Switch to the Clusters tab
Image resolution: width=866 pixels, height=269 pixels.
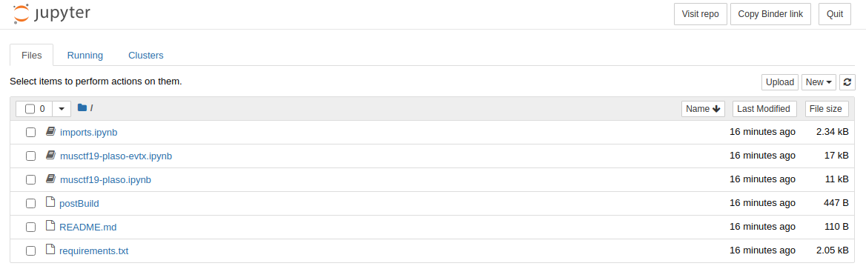[146, 56]
